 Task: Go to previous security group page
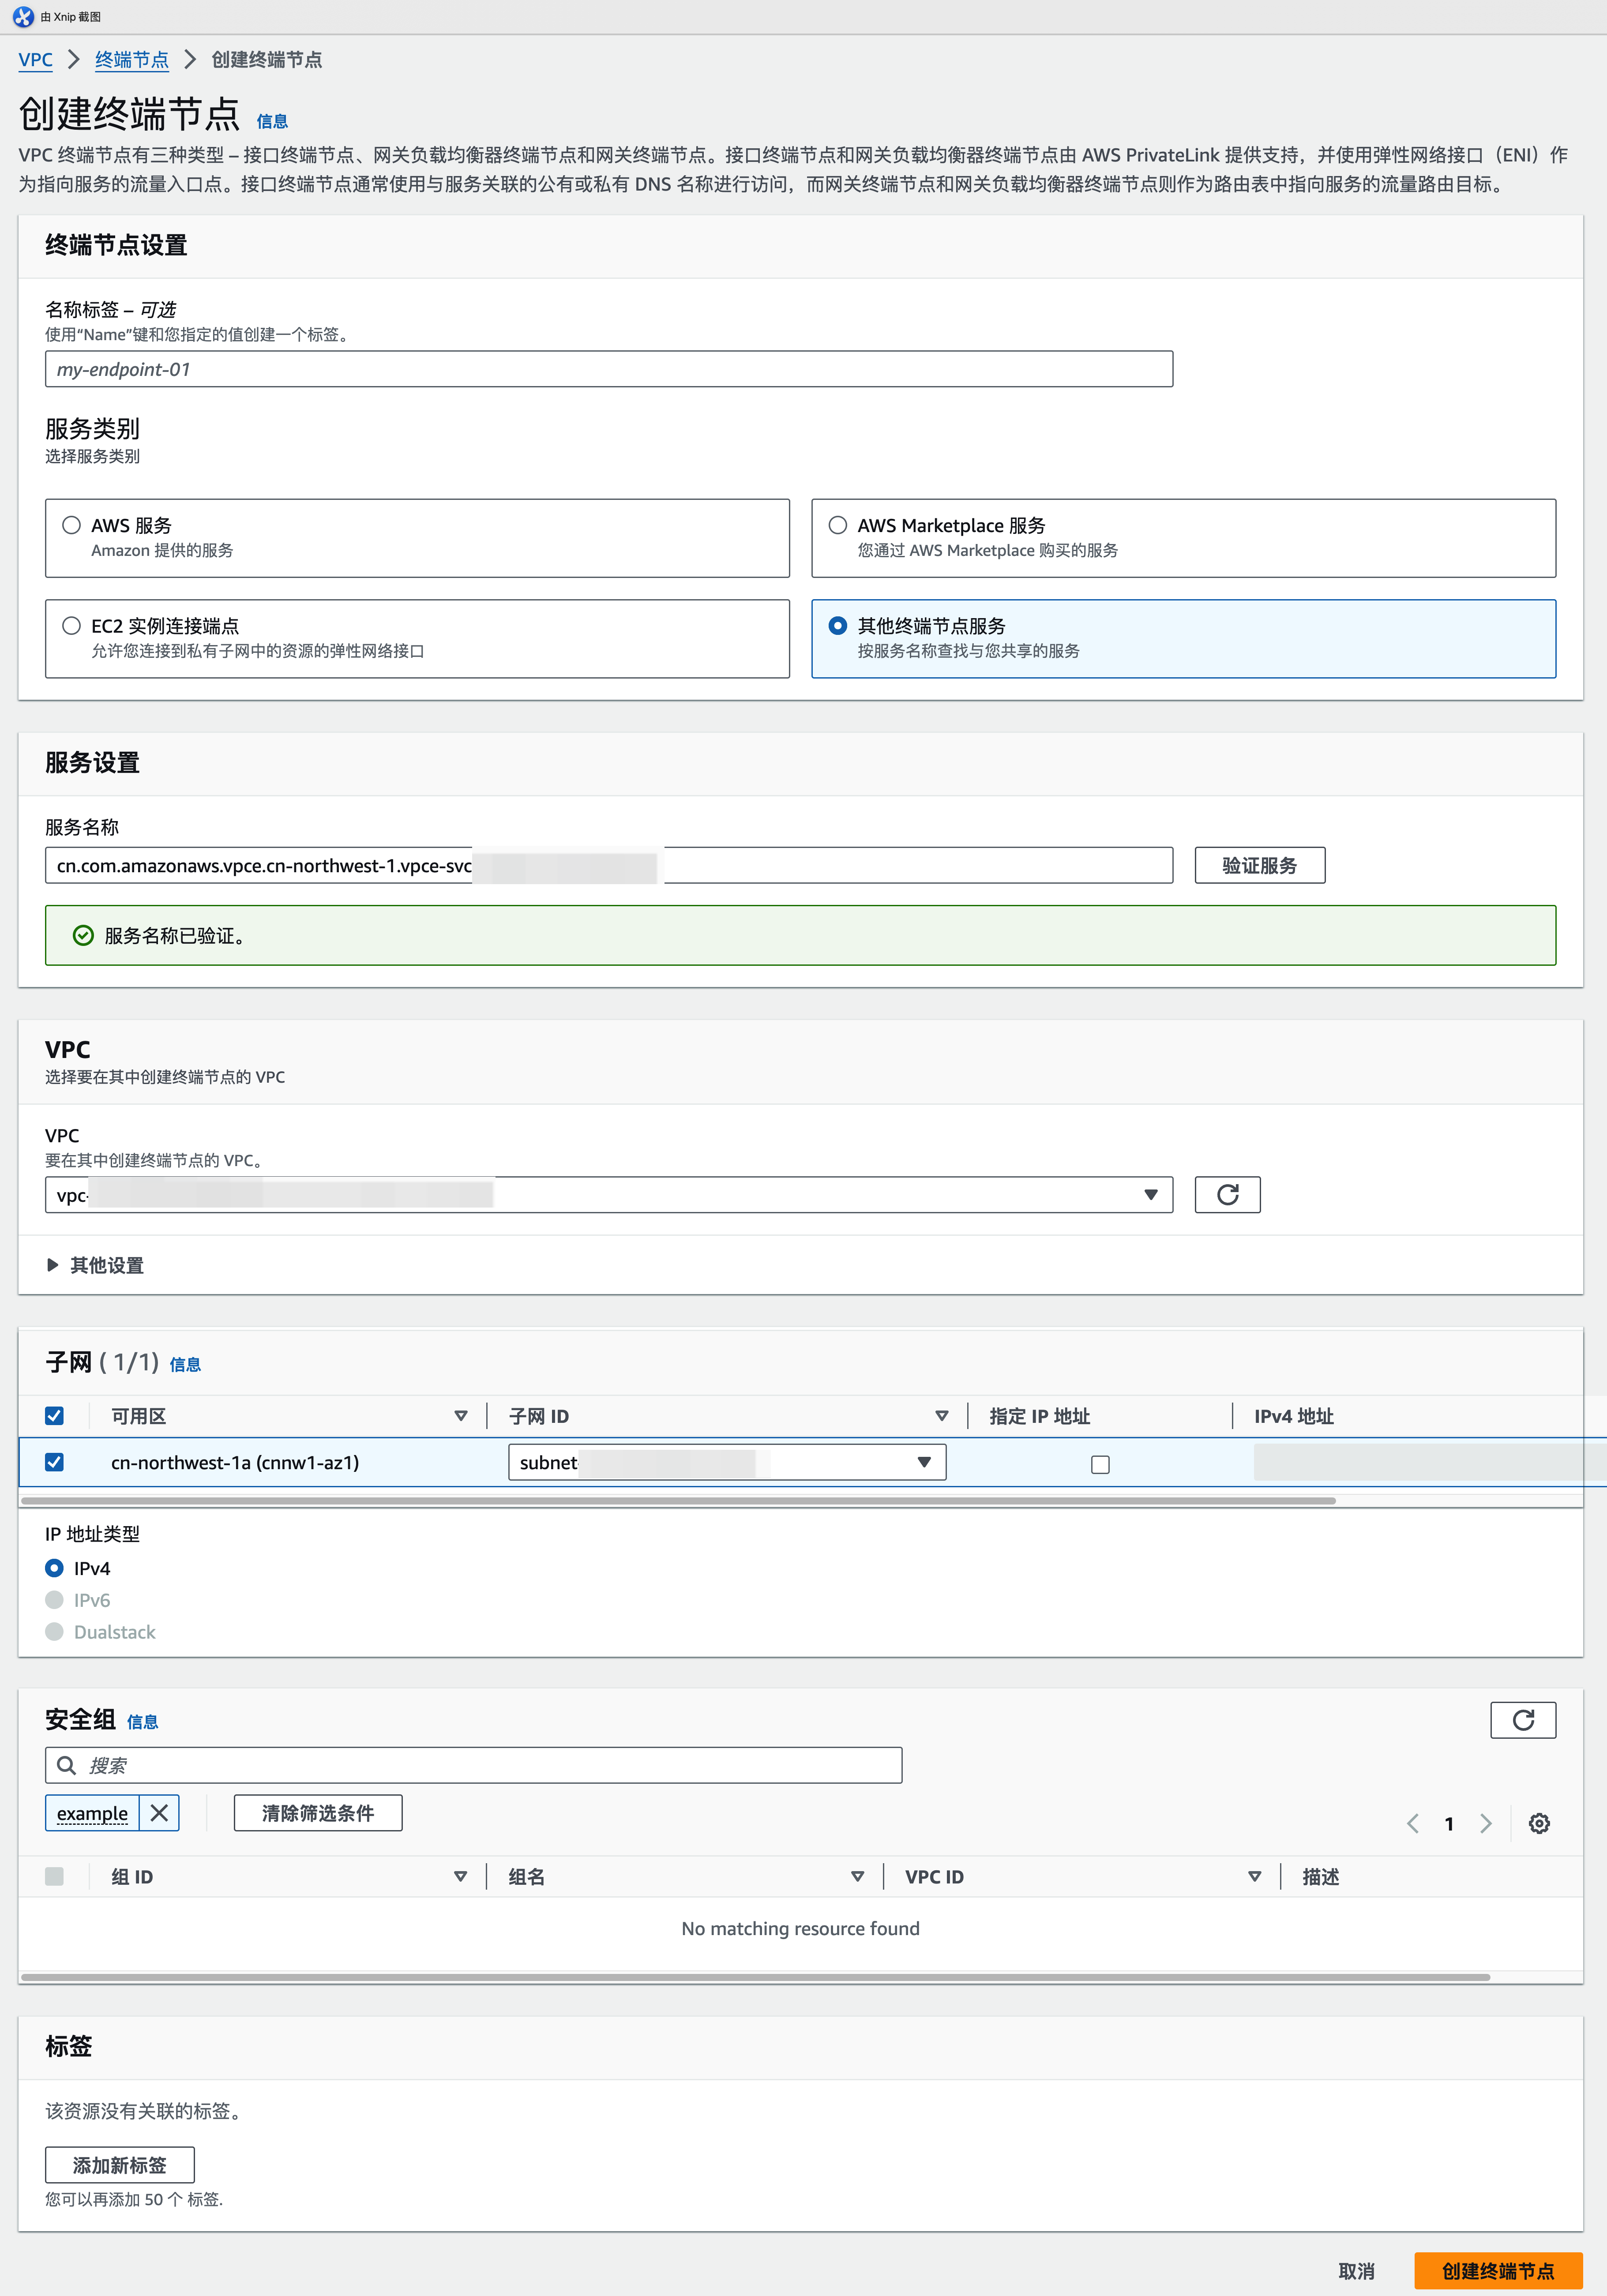(1412, 1823)
